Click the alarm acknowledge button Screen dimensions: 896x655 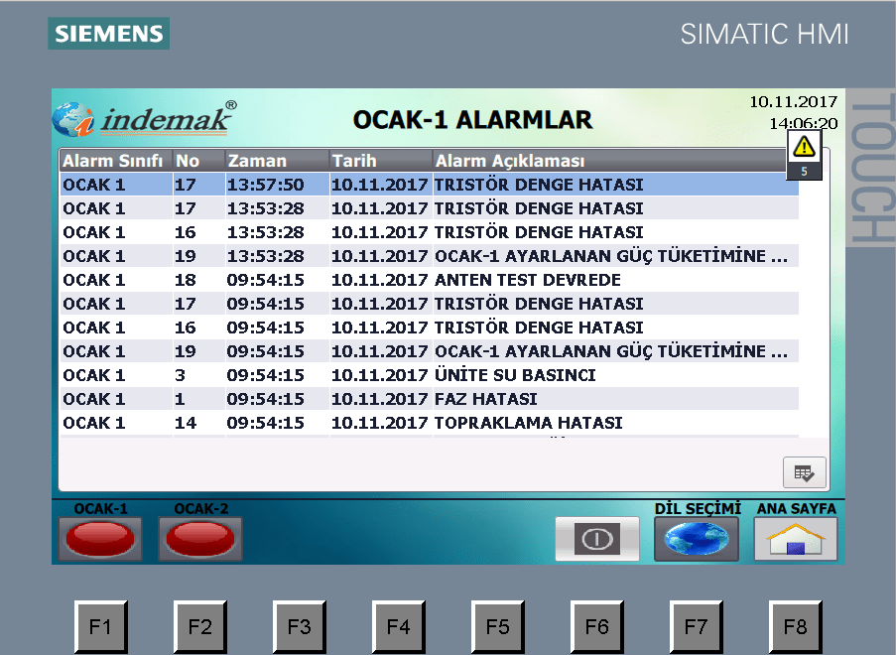pos(804,472)
